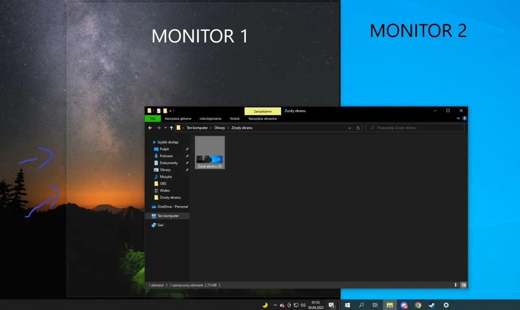This screenshot has height=310, width=520.
Task: Click Obrazy in the address breadcrumb
Action: tap(219, 128)
